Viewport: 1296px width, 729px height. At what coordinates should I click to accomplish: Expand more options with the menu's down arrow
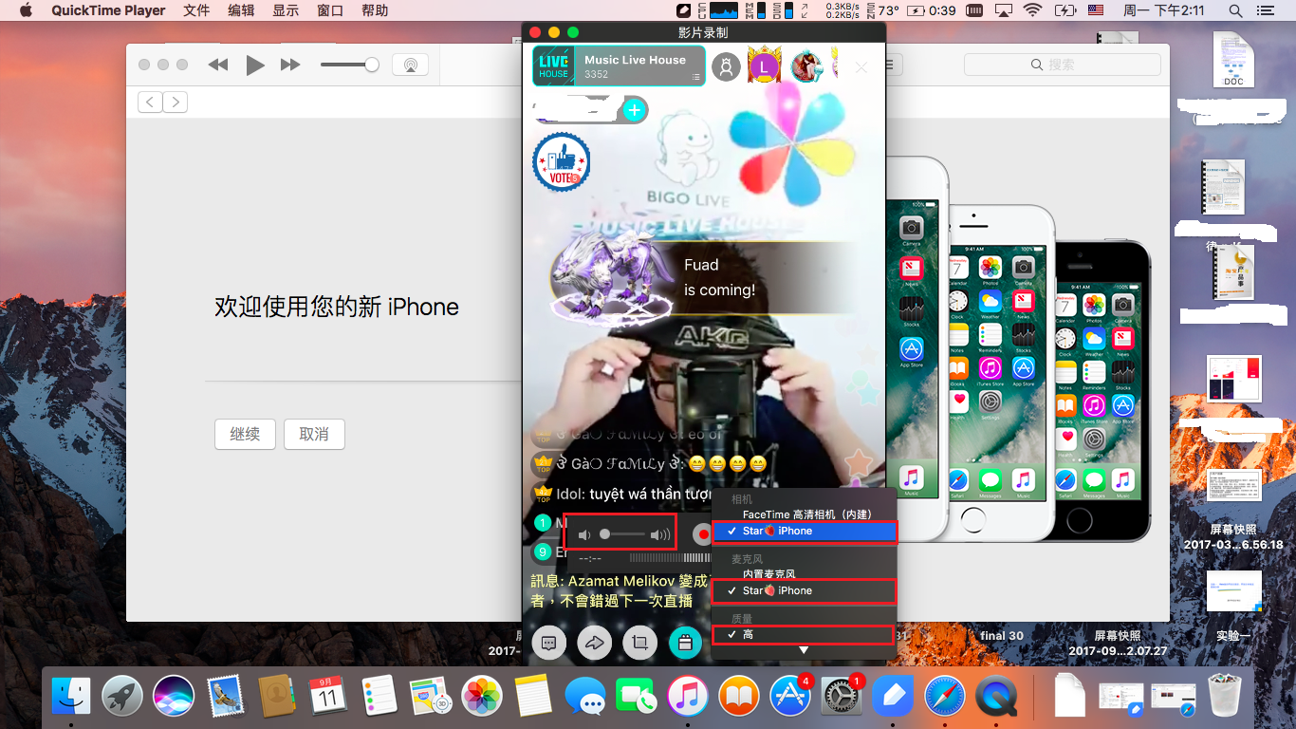coord(804,650)
